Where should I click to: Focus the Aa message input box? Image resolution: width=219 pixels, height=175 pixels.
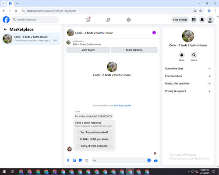(119, 161)
